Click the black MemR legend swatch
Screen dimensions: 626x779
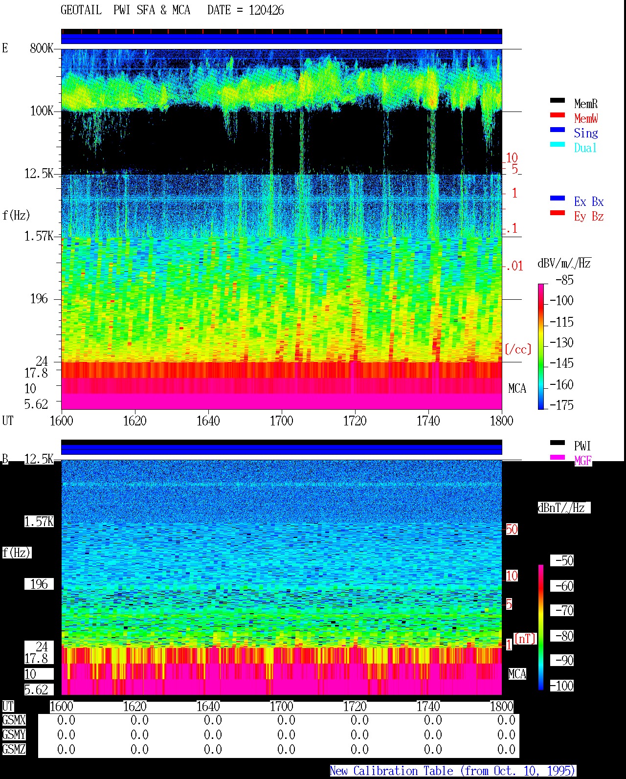[x=558, y=100]
